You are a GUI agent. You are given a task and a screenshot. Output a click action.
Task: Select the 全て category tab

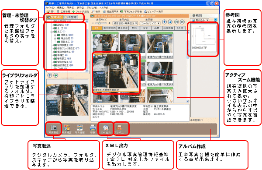[x=97, y=28]
